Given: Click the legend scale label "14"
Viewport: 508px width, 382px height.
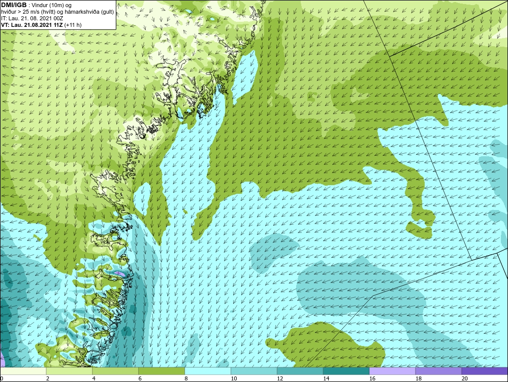Looking at the screenshot, I should 326,378.
